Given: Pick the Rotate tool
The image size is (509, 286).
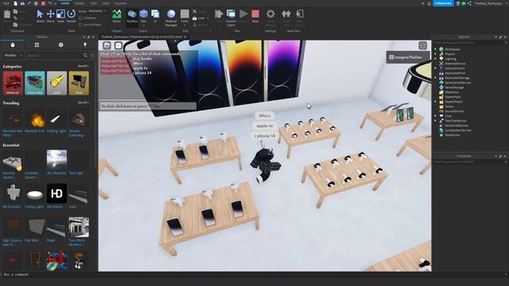Looking at the screenshot, I should coord(71,16).
